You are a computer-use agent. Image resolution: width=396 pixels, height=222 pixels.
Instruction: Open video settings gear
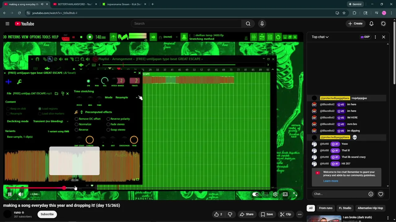(275, 194)
